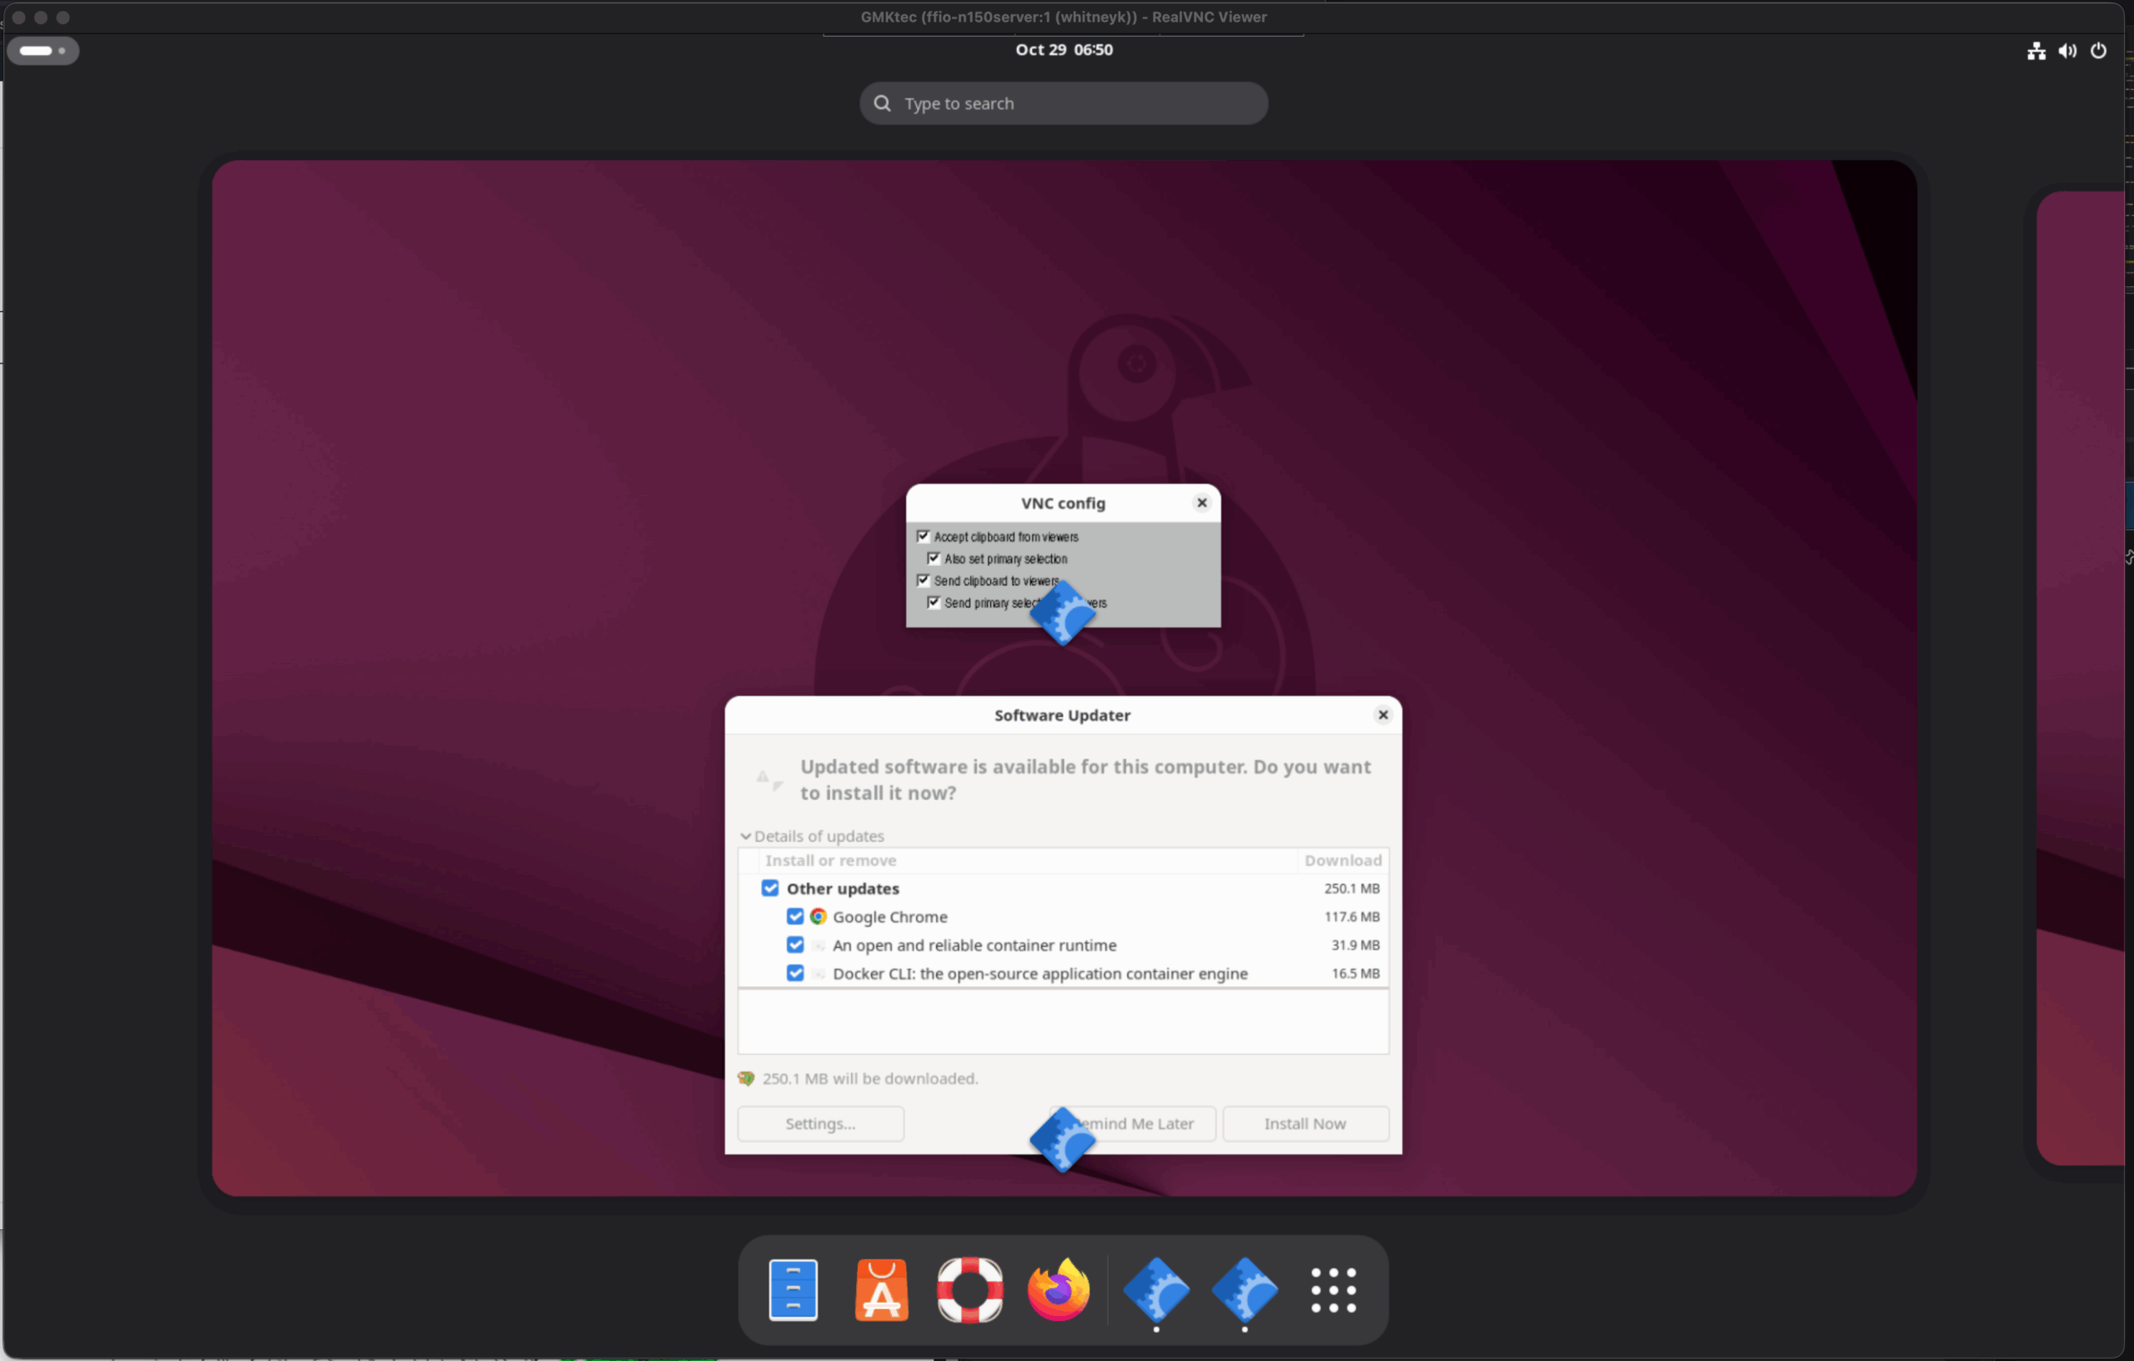The image size is (2134, 1361).
Task: Collapse Details of updates expander
Action: pos(745,836)
